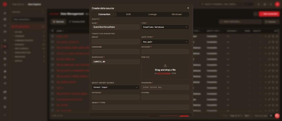
Task: Click the Username input field
Action: (x=116, y=52)
